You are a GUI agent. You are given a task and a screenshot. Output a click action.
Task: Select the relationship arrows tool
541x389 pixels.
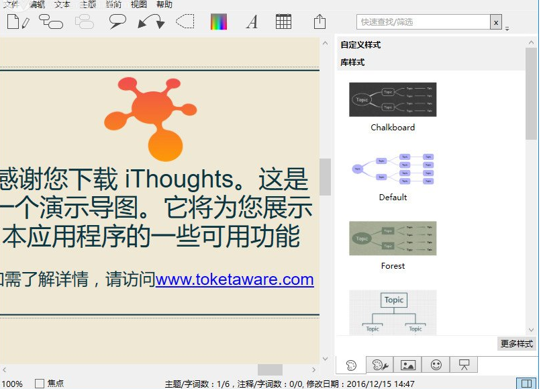151,21
